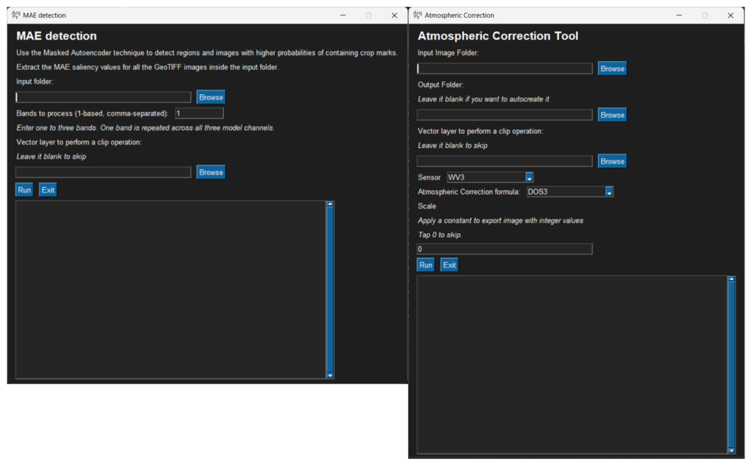Click 'Leave it blank if you want to autocreate it'
The height and width of the screenshot is (465, 751).
pos(483,99)
